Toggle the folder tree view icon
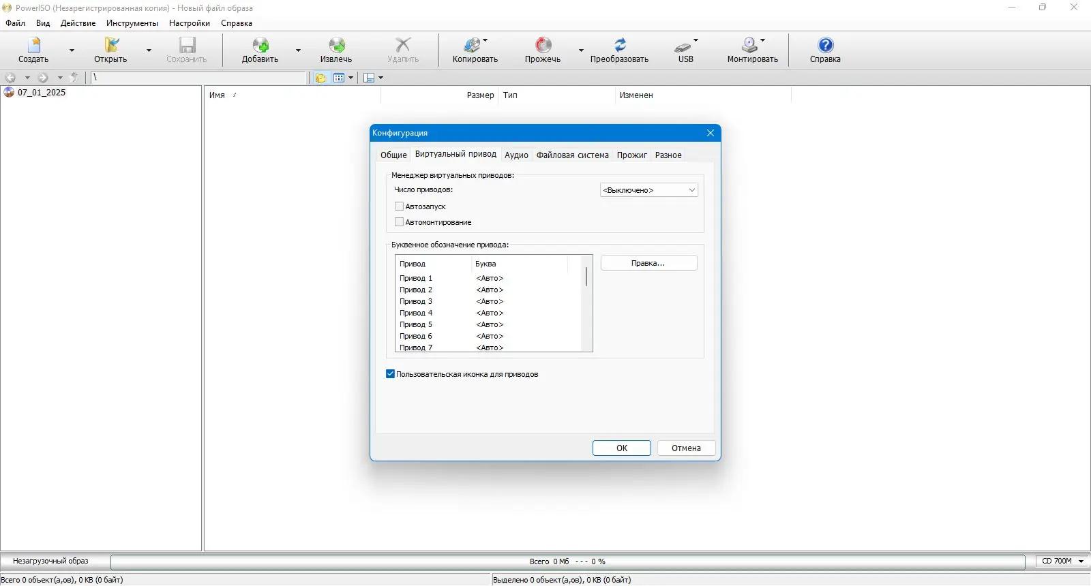Viewport: 1091px width, 586px height. pyautogui.click(x=320, y=78)
